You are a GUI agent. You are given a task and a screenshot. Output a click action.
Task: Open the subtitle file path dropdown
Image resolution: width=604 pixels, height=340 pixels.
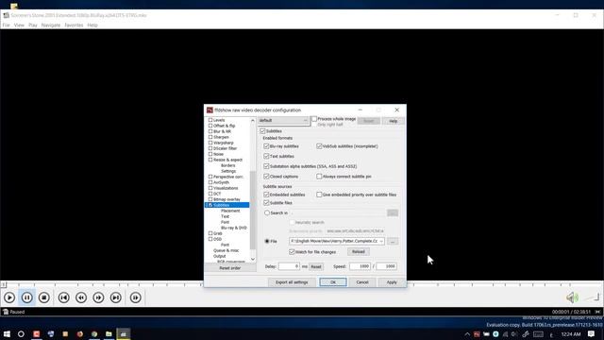pos(381,242)
